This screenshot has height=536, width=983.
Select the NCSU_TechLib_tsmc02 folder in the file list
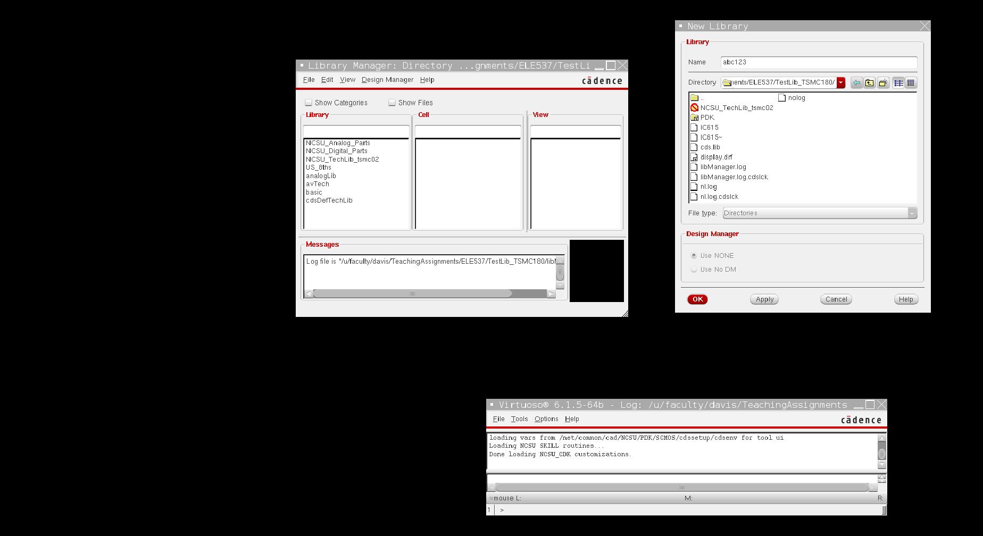[731, 107]
